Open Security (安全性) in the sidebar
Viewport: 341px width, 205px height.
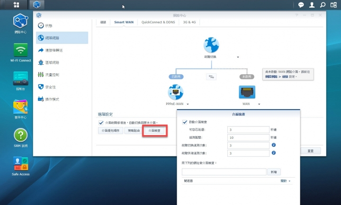[x=62, y=87]
